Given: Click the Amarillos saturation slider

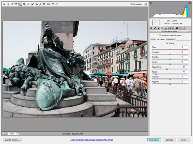Looking at the screenshot, I should [170, 59].
